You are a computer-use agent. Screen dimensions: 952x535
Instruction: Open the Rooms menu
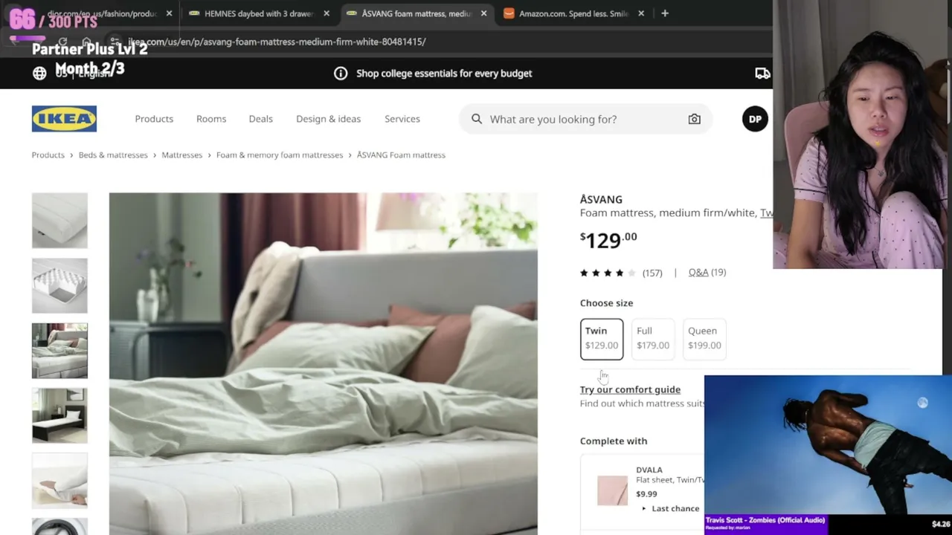tap(211, 119)
